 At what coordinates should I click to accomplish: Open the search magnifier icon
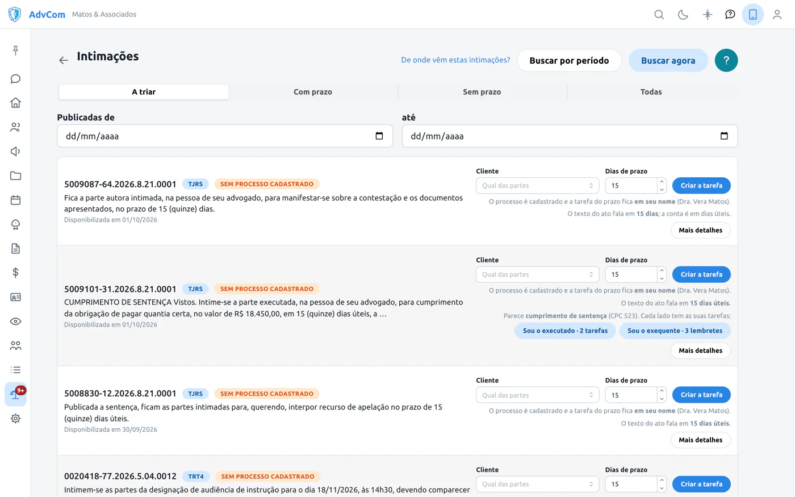659,15
